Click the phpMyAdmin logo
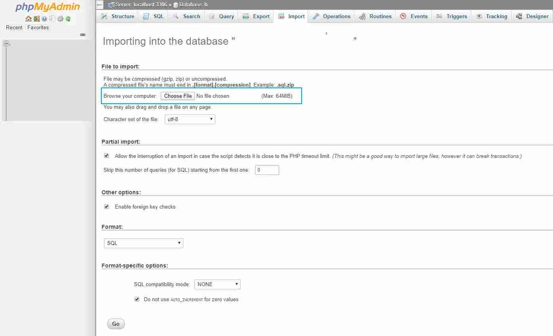This screenshot has width=553, height=336. 48,8
